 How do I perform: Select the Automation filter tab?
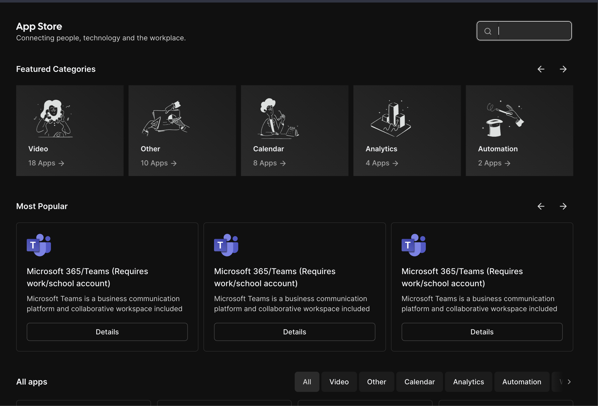coord(521,382)
